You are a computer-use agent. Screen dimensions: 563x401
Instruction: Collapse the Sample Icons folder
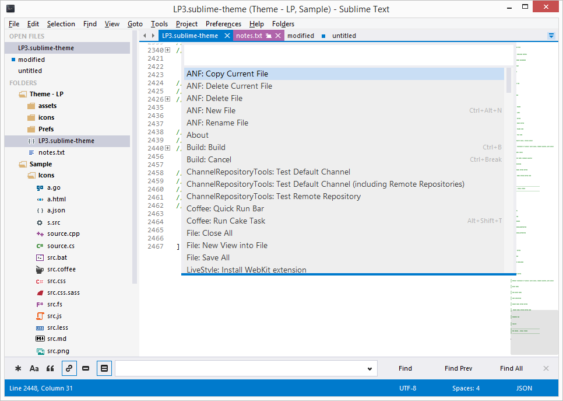(x=31, y=176)
